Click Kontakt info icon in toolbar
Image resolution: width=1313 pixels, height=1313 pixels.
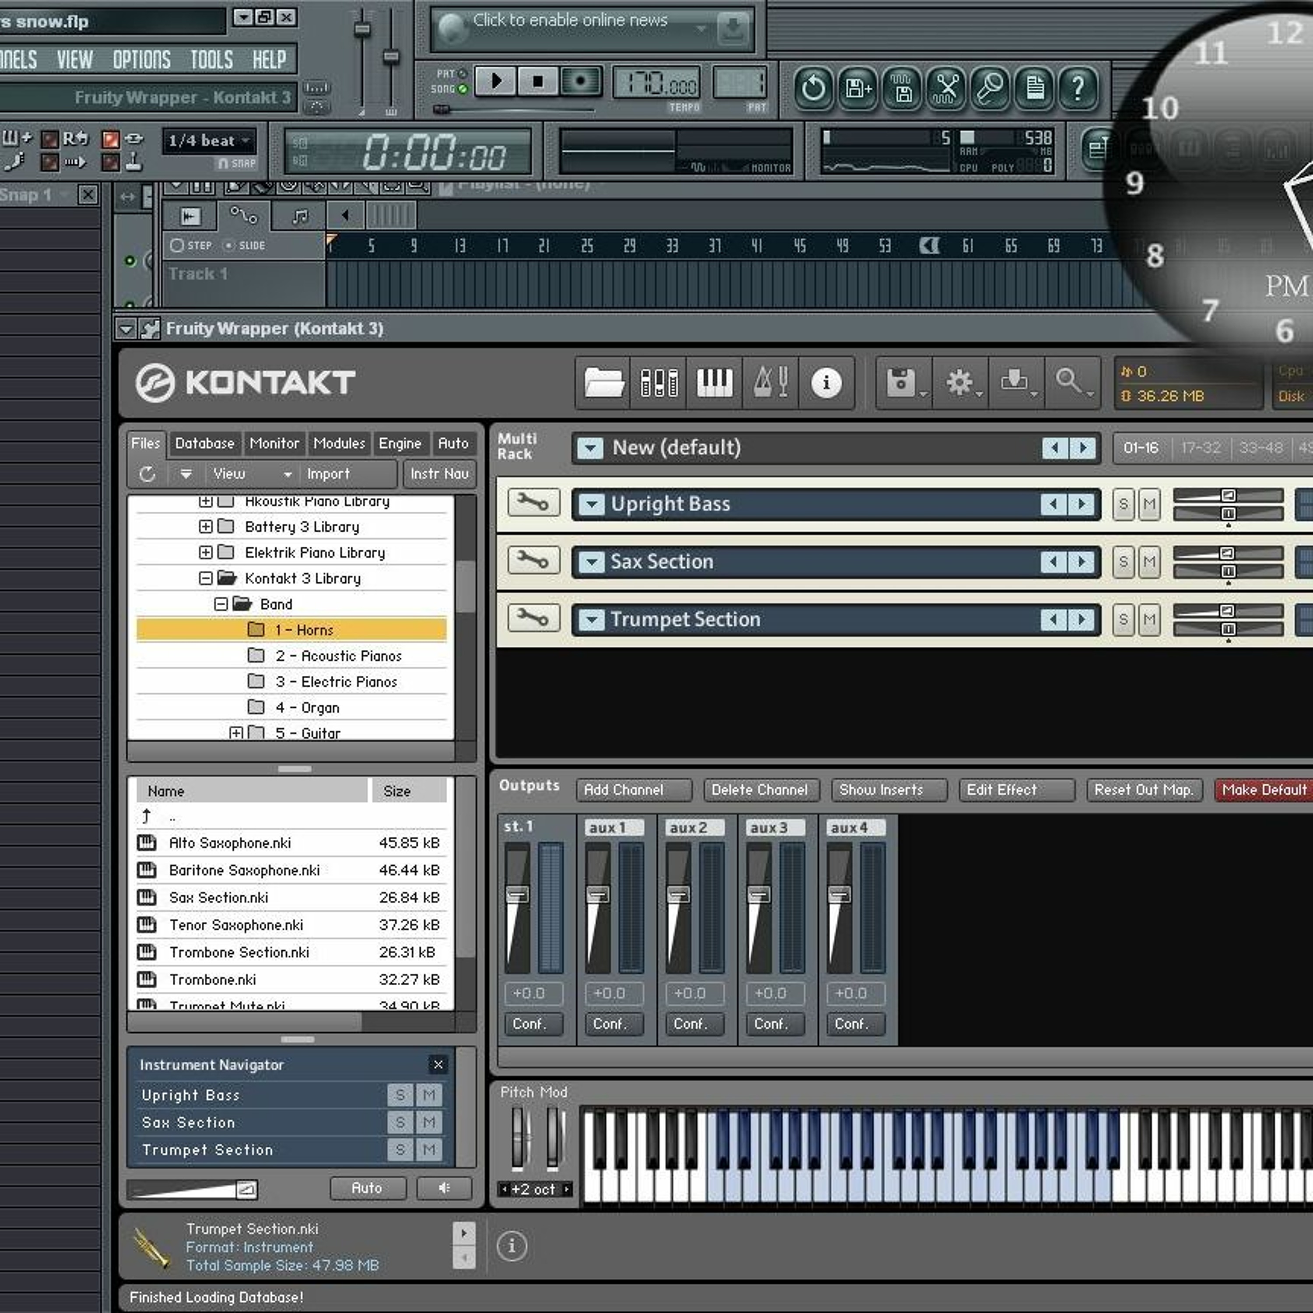[x=826, y=383]
